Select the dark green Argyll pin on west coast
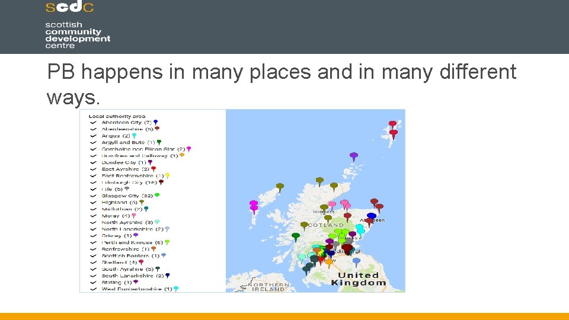The image size is (569, 320). coord(296,237)
